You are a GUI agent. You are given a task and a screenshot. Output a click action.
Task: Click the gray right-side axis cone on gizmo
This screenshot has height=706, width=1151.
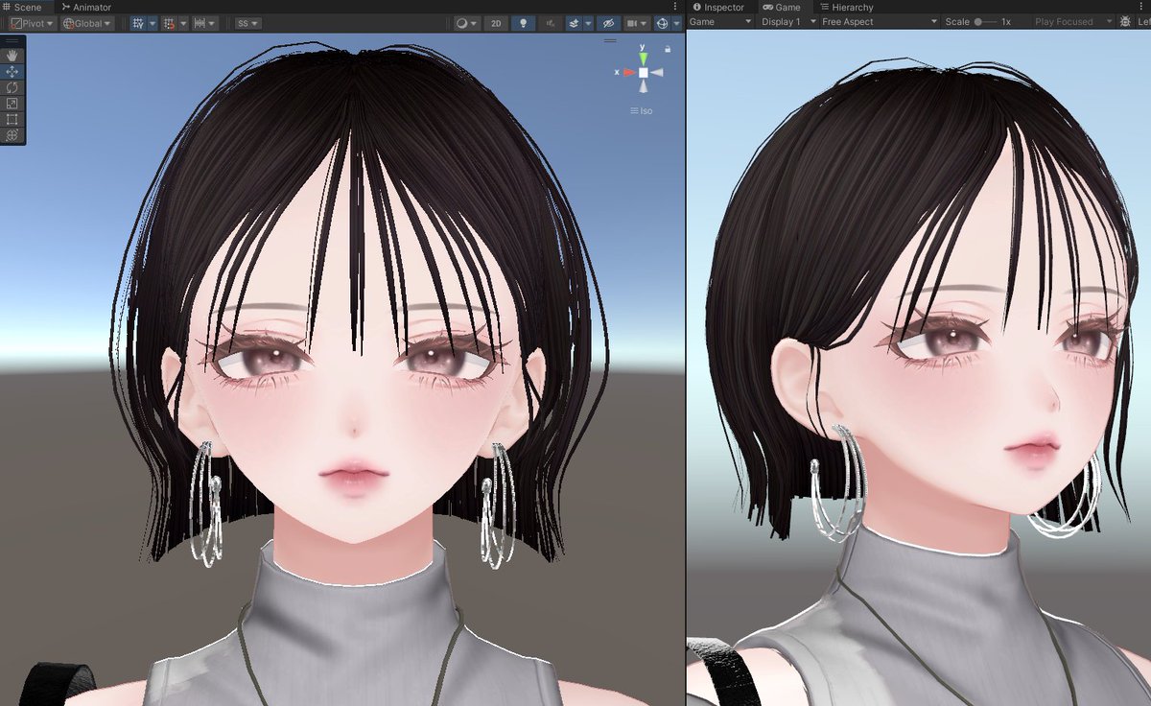658,72
